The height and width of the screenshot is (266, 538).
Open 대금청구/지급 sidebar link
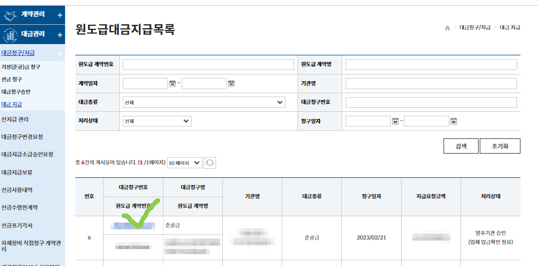[18, 53]
